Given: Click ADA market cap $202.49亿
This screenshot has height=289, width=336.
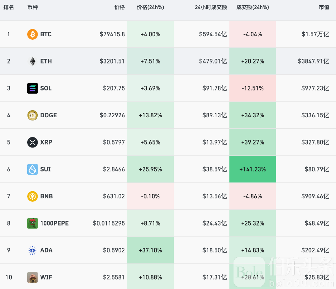Looking at the screenshot, I should pyautogui.click(x=316, y=250).
